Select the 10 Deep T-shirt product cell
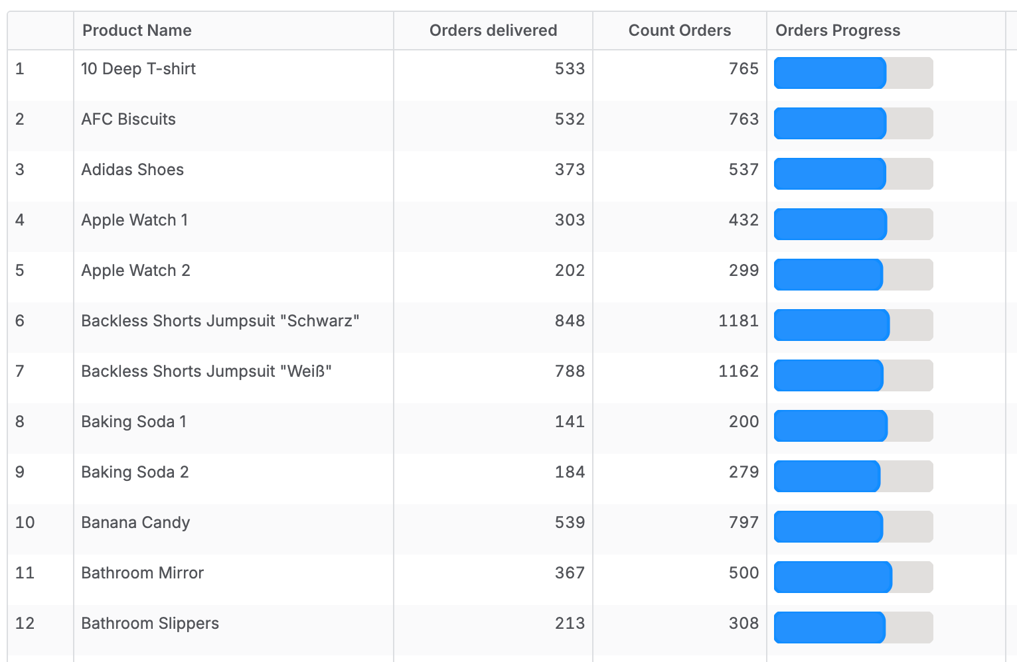Screen dimensions: 1017x662 [x=233, y=75]
